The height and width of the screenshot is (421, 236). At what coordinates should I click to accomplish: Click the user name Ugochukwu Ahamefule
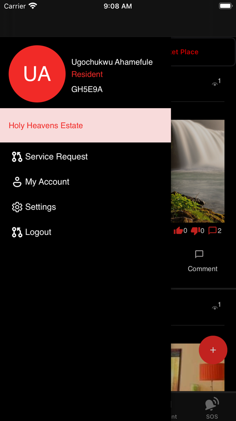click(112, 62)
